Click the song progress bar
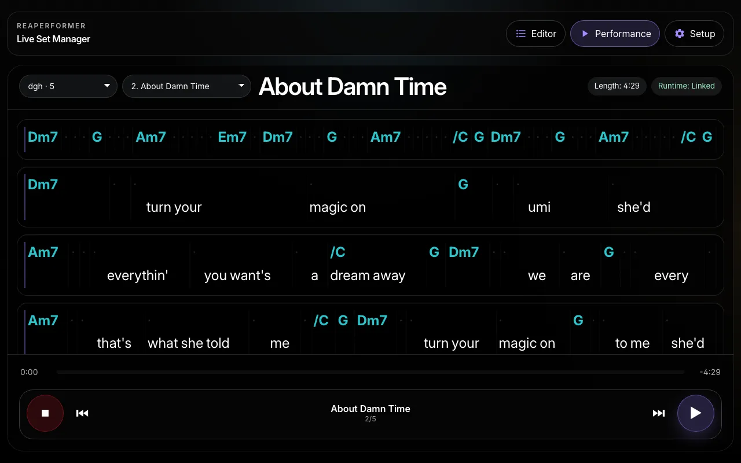 pyautogui.click(x=370, y=372)
